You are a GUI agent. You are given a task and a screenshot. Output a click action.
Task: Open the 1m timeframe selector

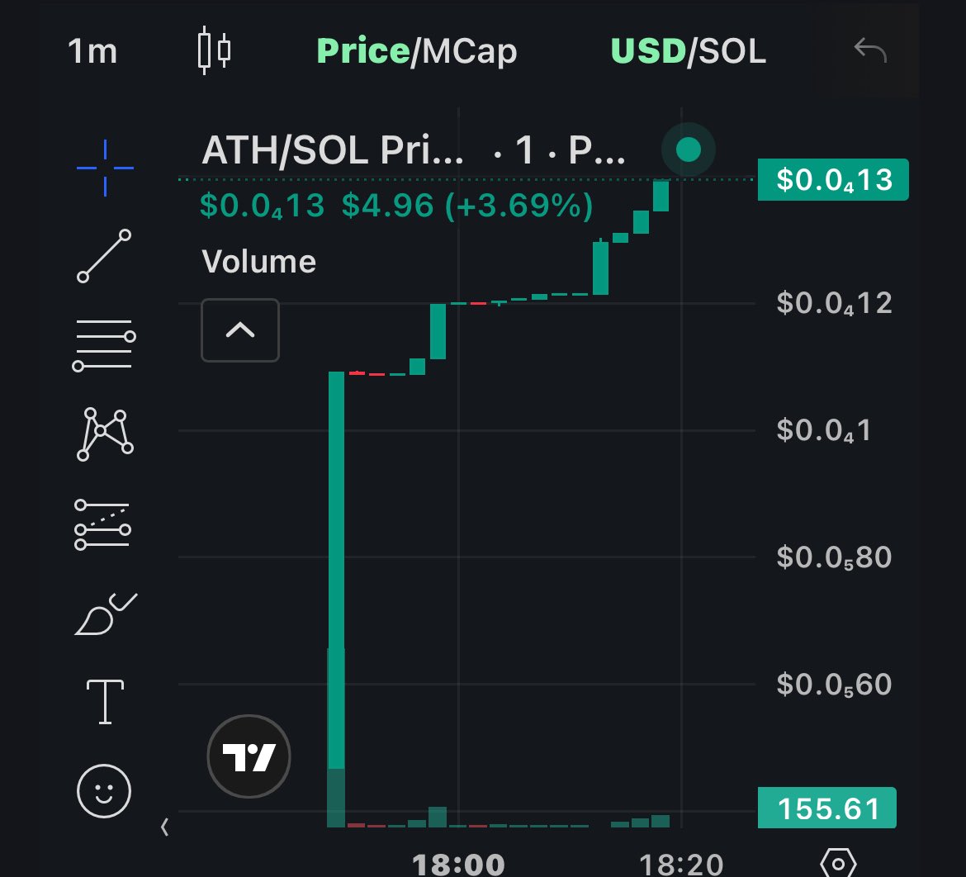click(92, 50)
